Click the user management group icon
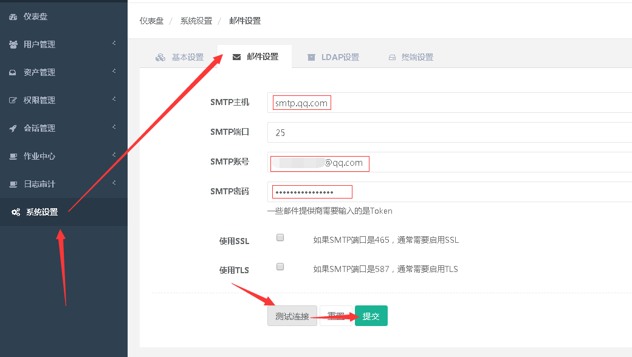Screen dimensions: 632x357 point(13,45)
